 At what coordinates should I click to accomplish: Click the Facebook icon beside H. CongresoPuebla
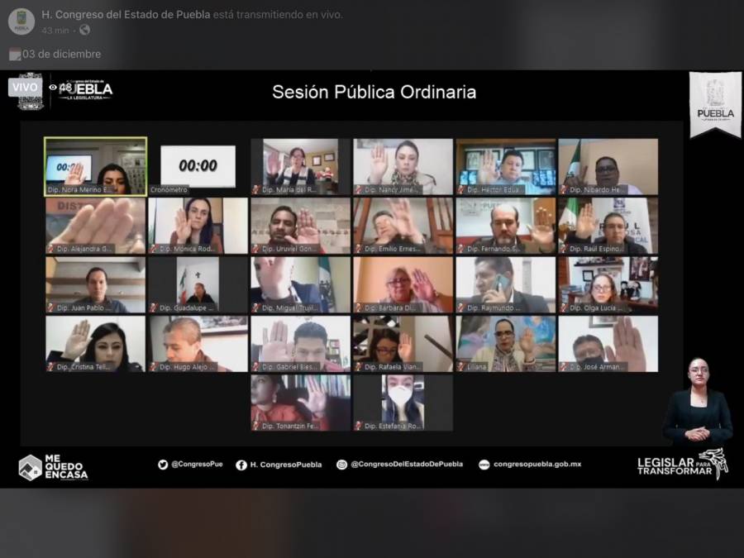241,465
